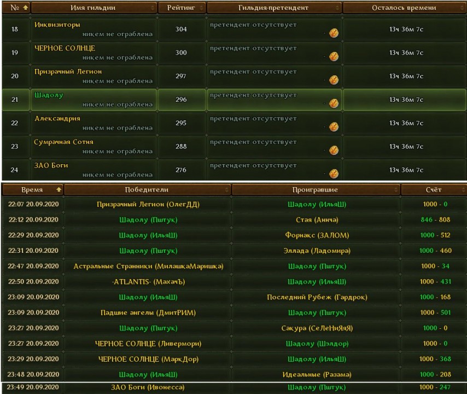467x394 pixels.
Task: Click winner Призрачный Легион (ОлегДД)
Action: point(148,205)
